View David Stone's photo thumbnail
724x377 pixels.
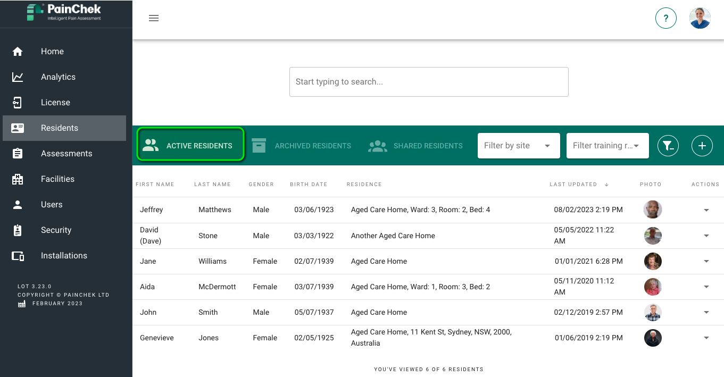point(653,236)
